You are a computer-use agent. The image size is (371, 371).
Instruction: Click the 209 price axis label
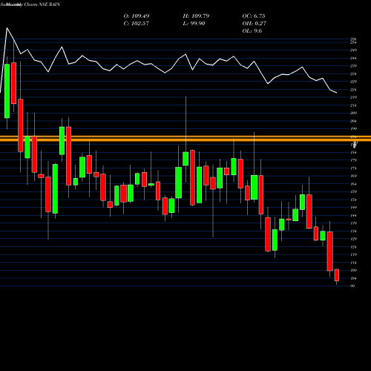point(353,113)
